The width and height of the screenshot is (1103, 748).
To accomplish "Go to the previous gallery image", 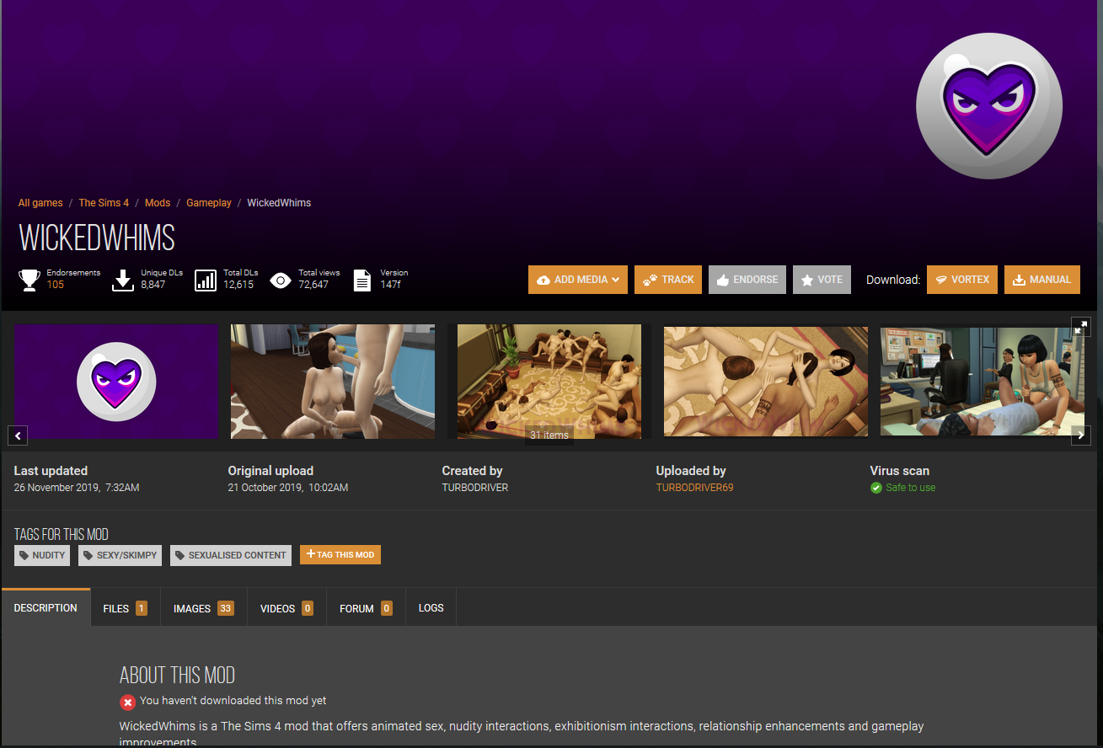I will 18,435.
